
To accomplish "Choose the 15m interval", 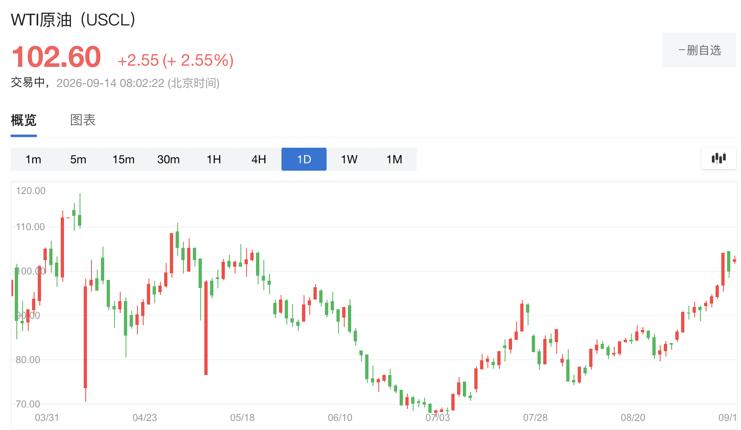I will pos(123,159).
